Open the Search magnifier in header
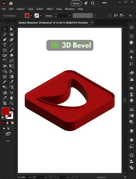Screen dimensions: 136x179 point(93,3)
